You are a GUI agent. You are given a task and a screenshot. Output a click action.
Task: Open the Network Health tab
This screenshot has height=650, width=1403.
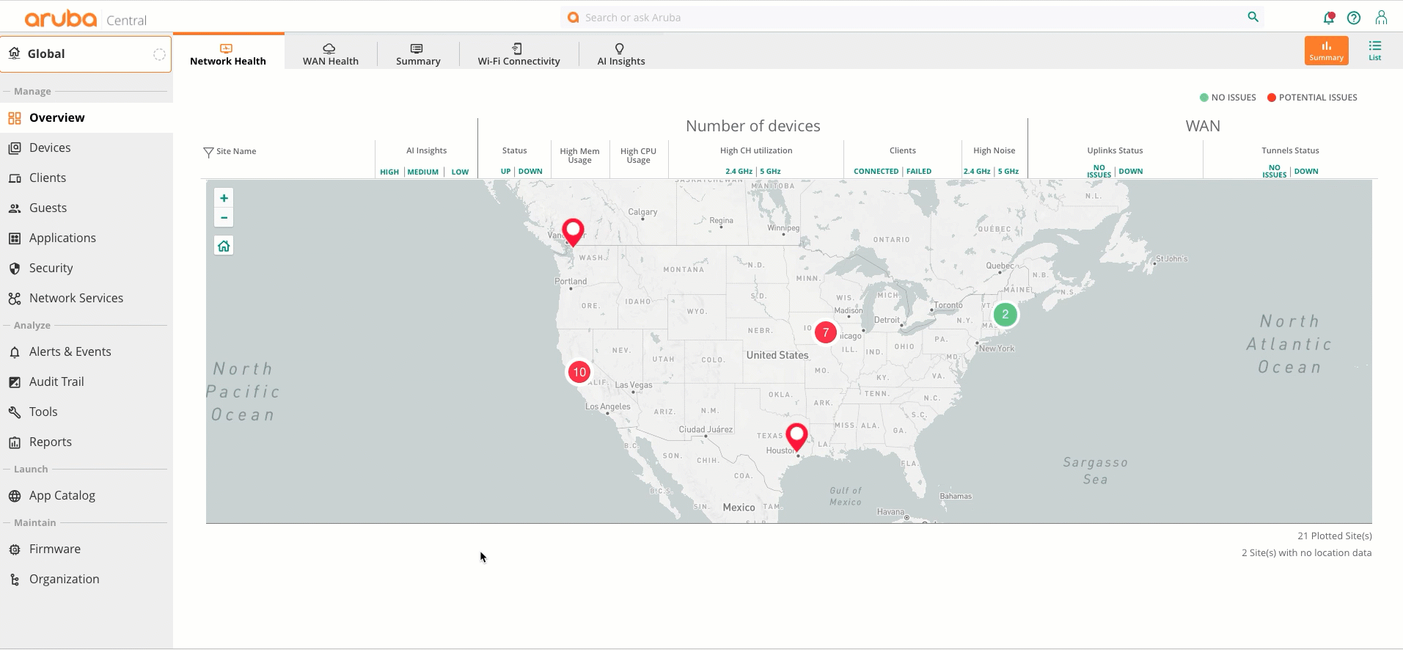228,54
